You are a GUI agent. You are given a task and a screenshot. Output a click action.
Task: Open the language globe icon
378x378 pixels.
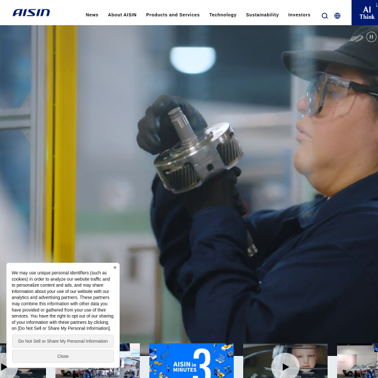(337, 16)
